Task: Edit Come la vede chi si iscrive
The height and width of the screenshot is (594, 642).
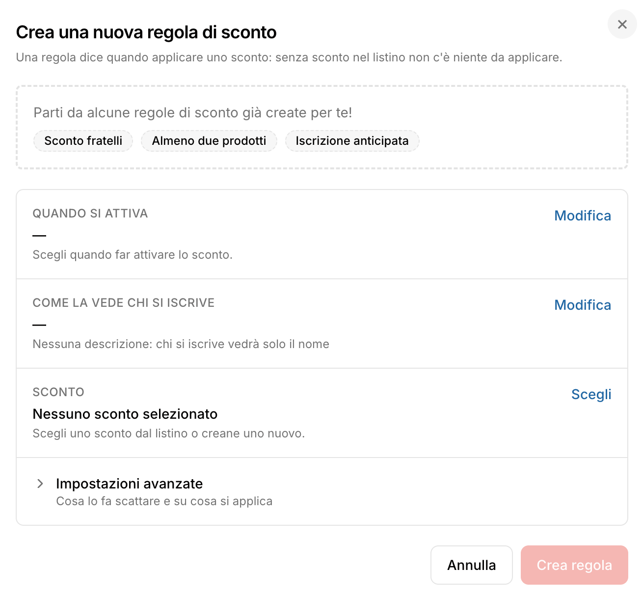Action: [x=583, y=305]
